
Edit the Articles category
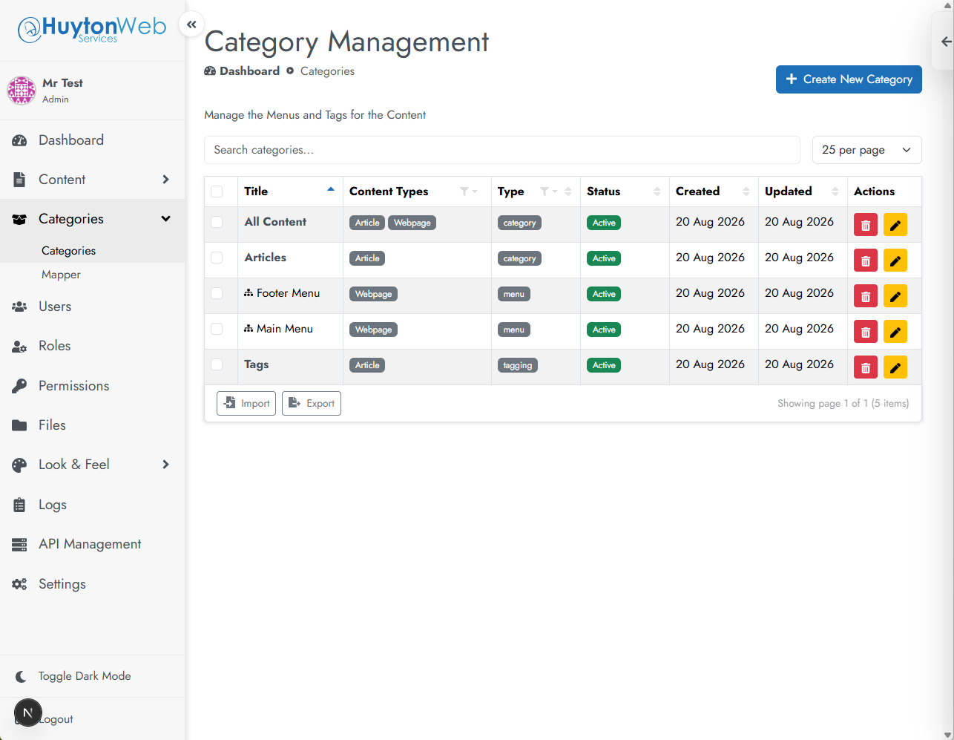point(895,261)
